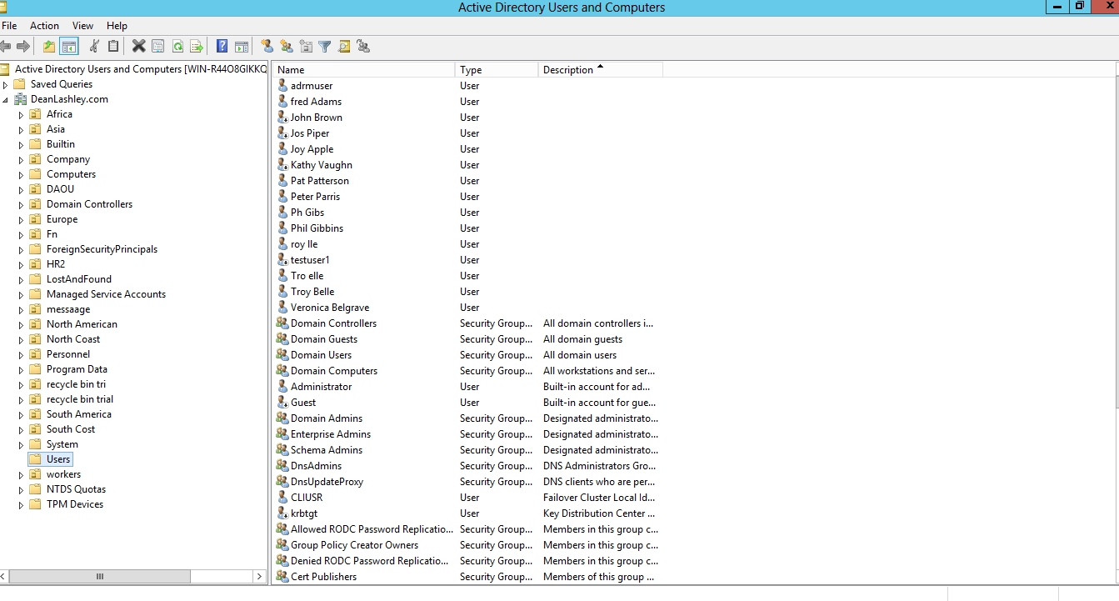Select user Kathy Vaughn
This screenshot has width=1119, height=601.
[x=321, y=165]
